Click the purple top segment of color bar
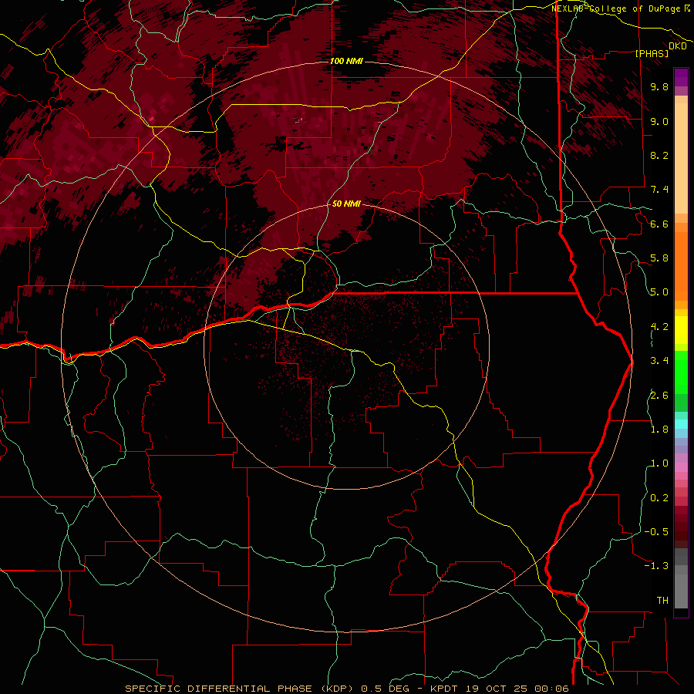The width and height of the screenshot is (694, 694). [x=681, y=77]
